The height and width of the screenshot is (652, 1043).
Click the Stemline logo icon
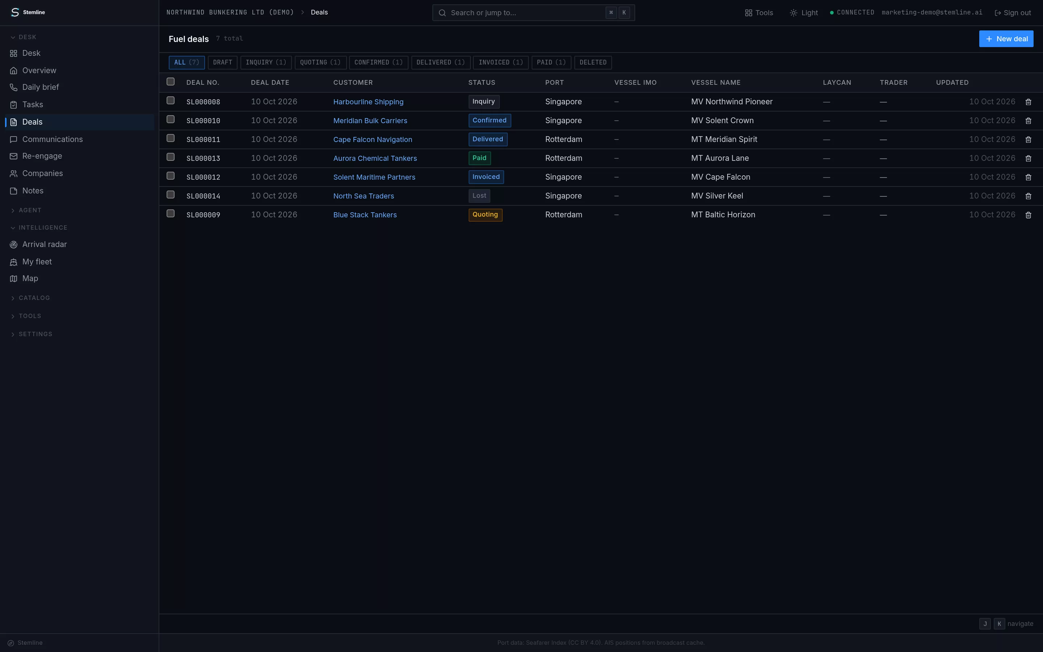15,12
